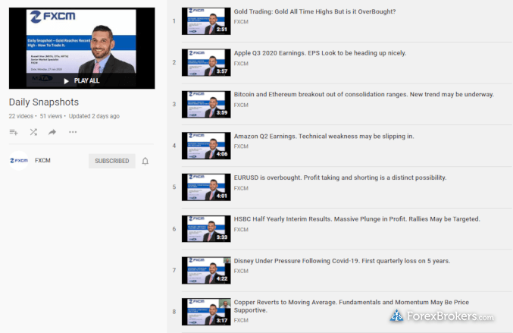The width and height of the screenshot is (513, 333).
Task: Open Copper Reverts to Moving Average title
Action: 352,306
